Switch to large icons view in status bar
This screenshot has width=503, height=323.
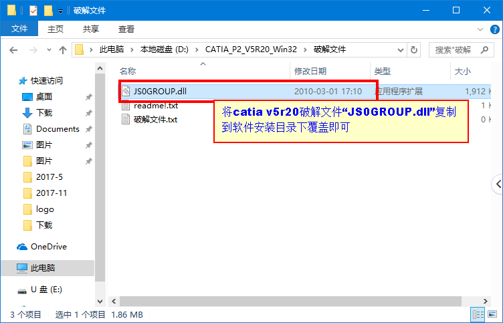click(x=492, y=314)
